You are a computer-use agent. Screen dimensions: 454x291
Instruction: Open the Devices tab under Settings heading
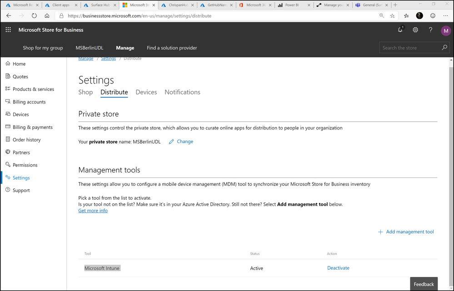tap(146, 92)
